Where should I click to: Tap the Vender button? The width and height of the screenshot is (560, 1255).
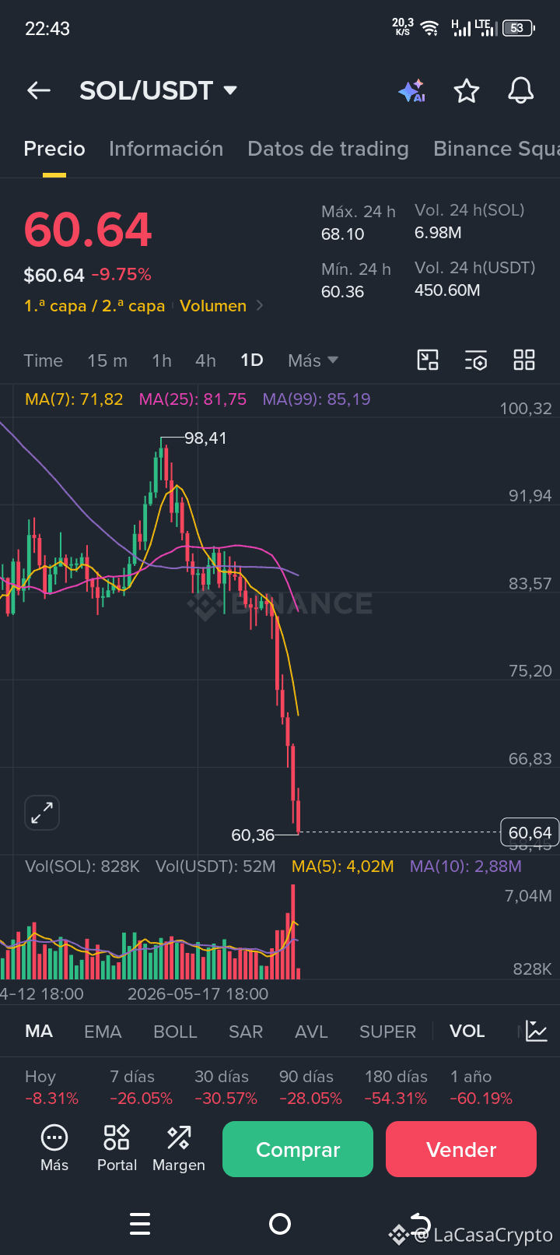[461, 1149]
